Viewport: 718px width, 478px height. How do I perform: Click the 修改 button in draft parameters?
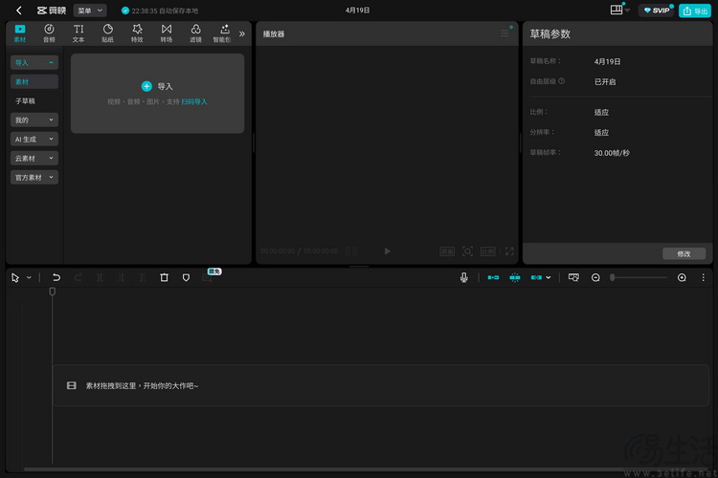click(684, 253)
